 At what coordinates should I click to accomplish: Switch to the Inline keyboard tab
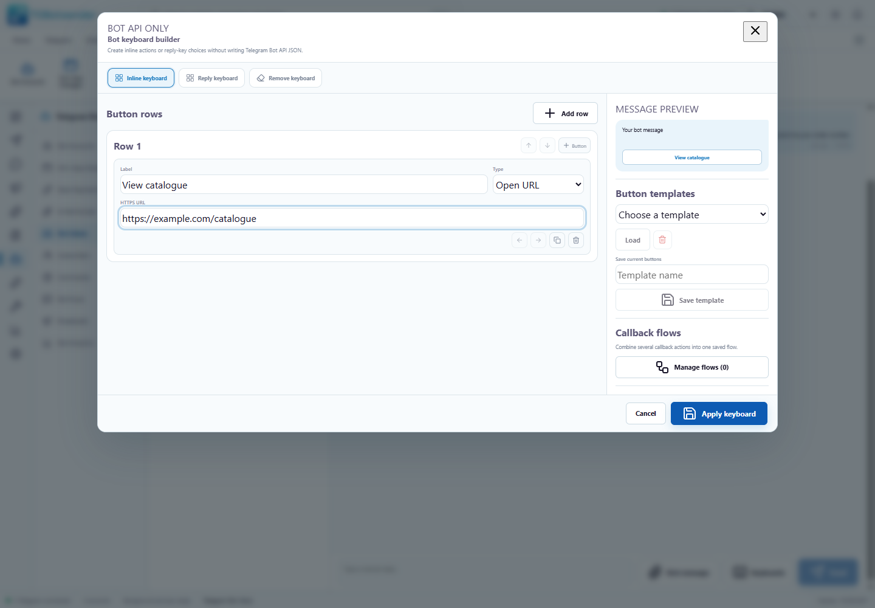pyautogui.click(x=141, y=78)
